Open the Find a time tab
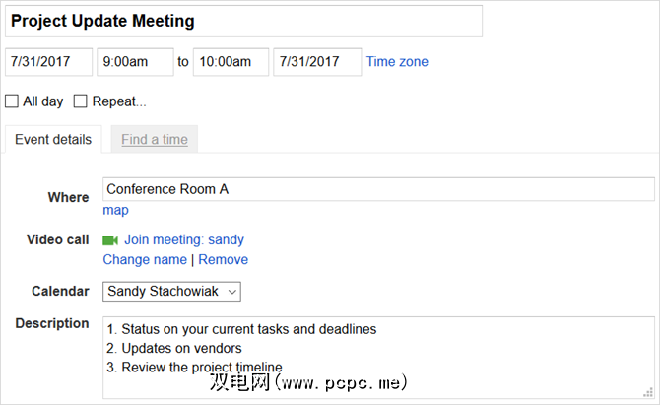The height and width of the screenshot is (405, 660). click(x=155, y=140)
